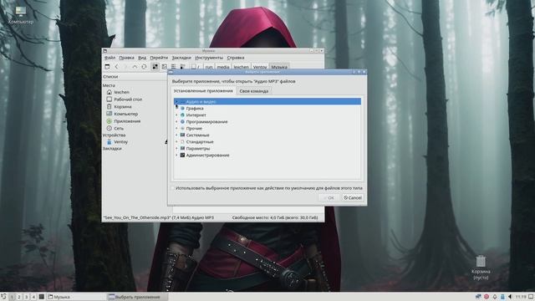Open the 'Справка' menu
535x301 pixels.
click(x=236, y=58)
